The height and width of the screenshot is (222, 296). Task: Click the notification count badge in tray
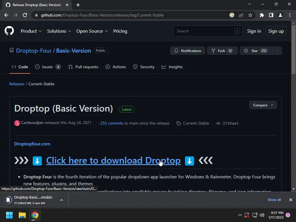pos(288,215)
